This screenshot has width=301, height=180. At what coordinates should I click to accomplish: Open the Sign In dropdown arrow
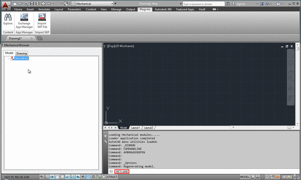pos(257,4)
